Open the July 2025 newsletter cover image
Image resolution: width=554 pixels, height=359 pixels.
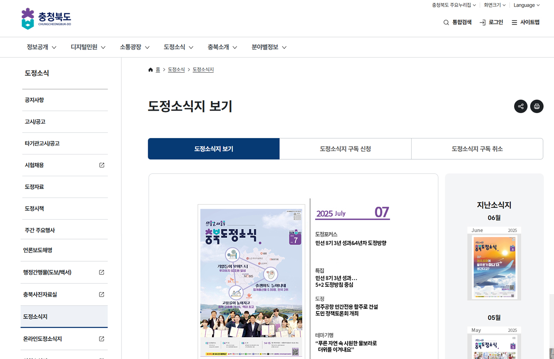(x=251, y=282)
